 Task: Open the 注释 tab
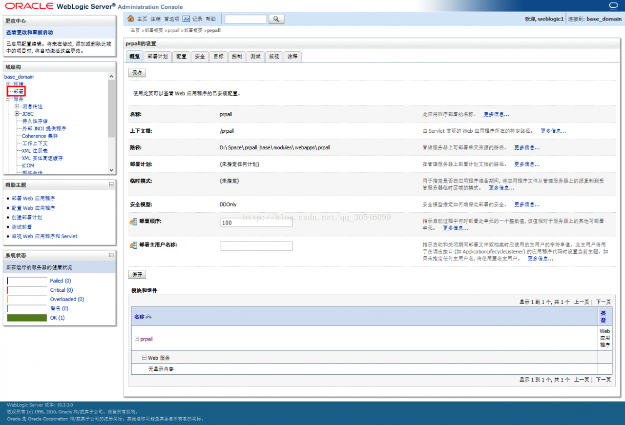(x=292, y=57)
